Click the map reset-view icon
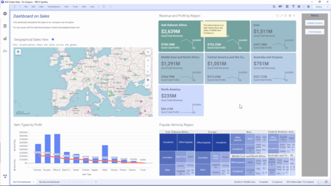 coord(148,72)
